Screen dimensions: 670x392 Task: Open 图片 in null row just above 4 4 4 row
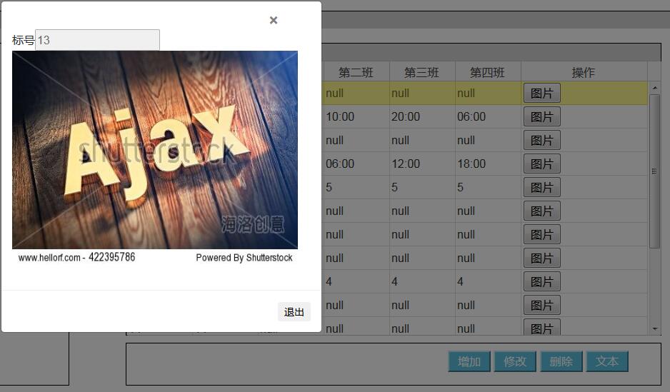[542, 258]
